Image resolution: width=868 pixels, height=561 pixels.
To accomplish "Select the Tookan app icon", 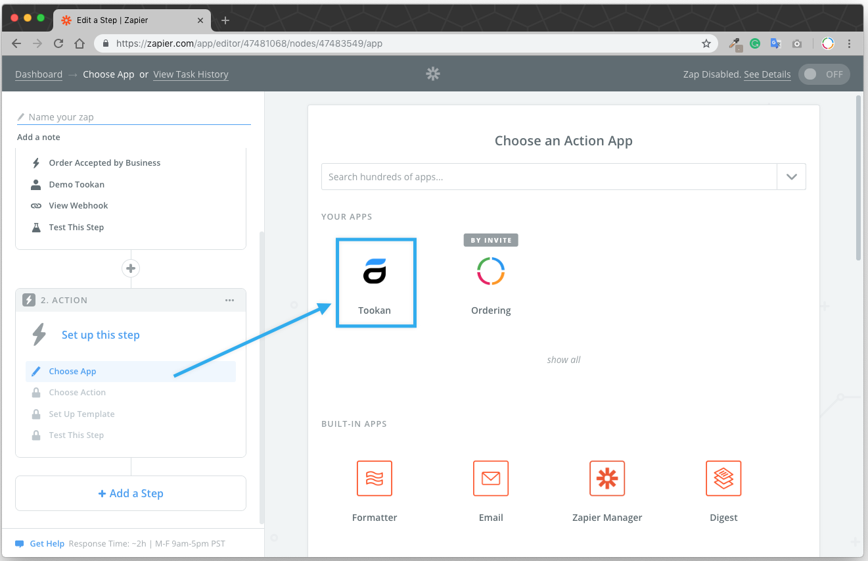I will [375, 272].
